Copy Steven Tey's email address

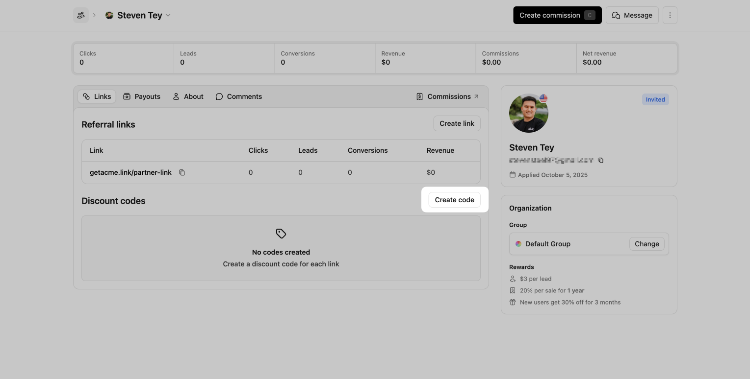pyautogui.click(x=601, y=160)
